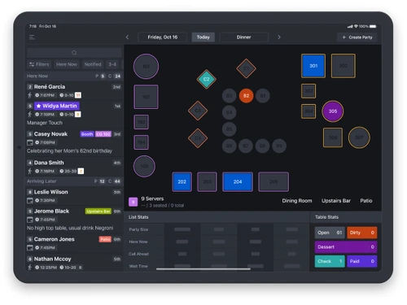
Task: Filter tables by Paid status
Action: 362,261
